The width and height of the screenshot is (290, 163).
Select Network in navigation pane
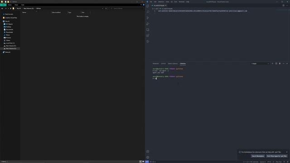(x=8, y=52)
